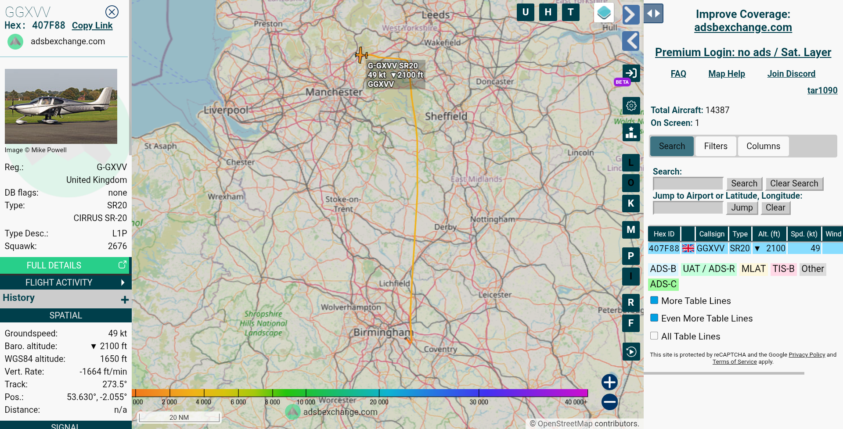The image size is (843, 429).
Task: Close the GGXVV aircraft info panel
Action: [112, 12]
